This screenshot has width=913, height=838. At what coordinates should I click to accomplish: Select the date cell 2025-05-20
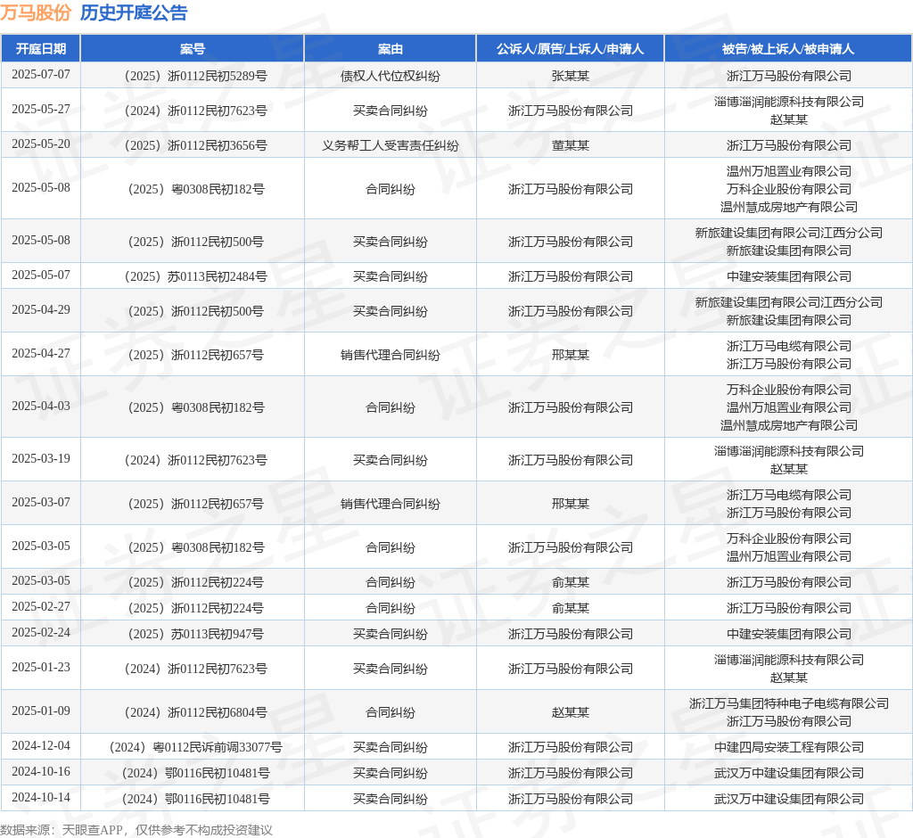tap(41, 144)
